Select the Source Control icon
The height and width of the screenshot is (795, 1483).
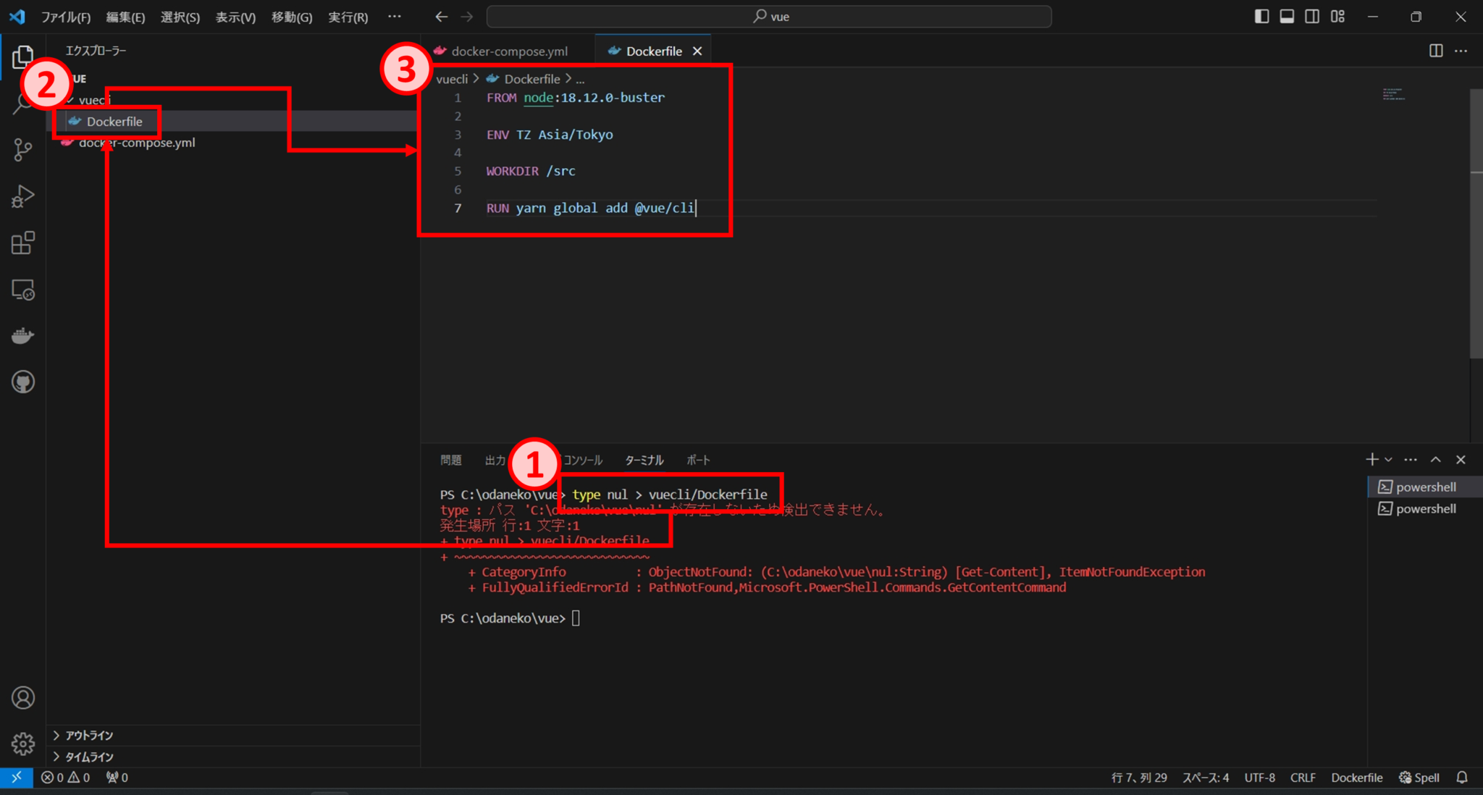(x=23, y=149)
